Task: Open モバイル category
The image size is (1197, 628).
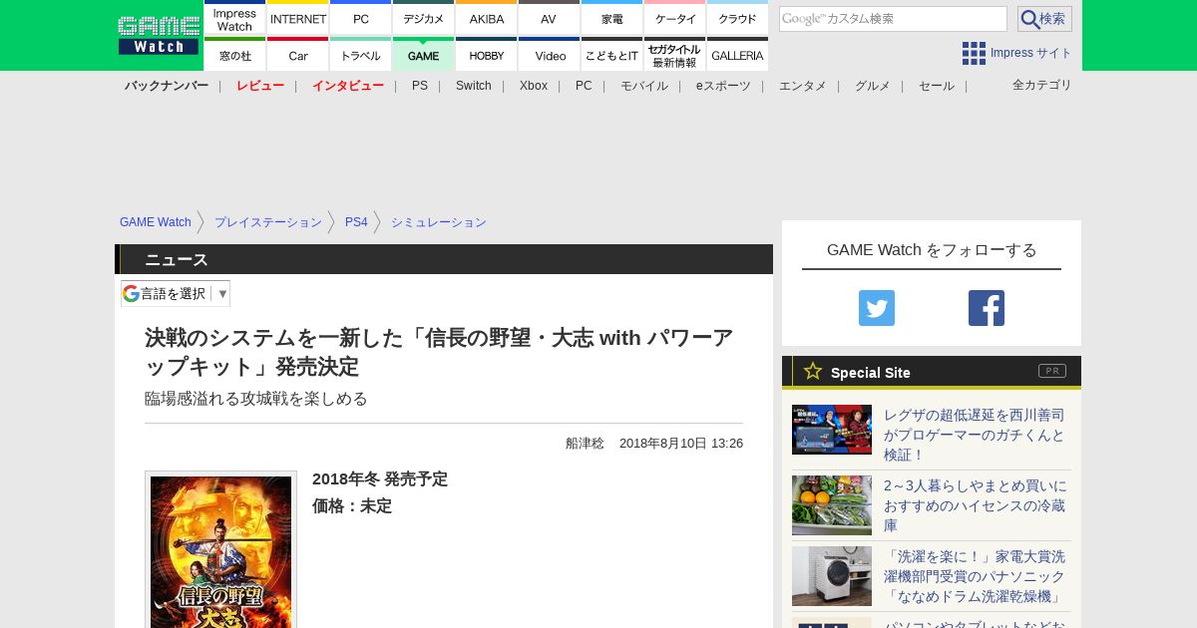Action: [644, 86]
